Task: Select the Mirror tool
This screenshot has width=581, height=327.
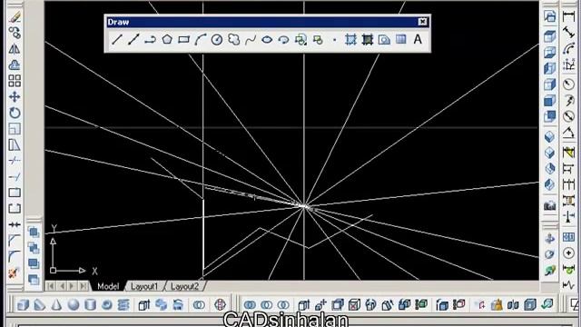Action: coord(15,49)
